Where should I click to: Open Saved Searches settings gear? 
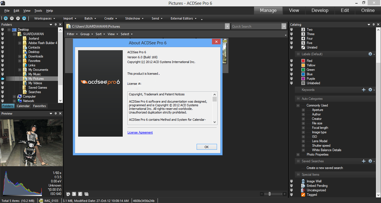pyautogui.click(x=370, y=161)
